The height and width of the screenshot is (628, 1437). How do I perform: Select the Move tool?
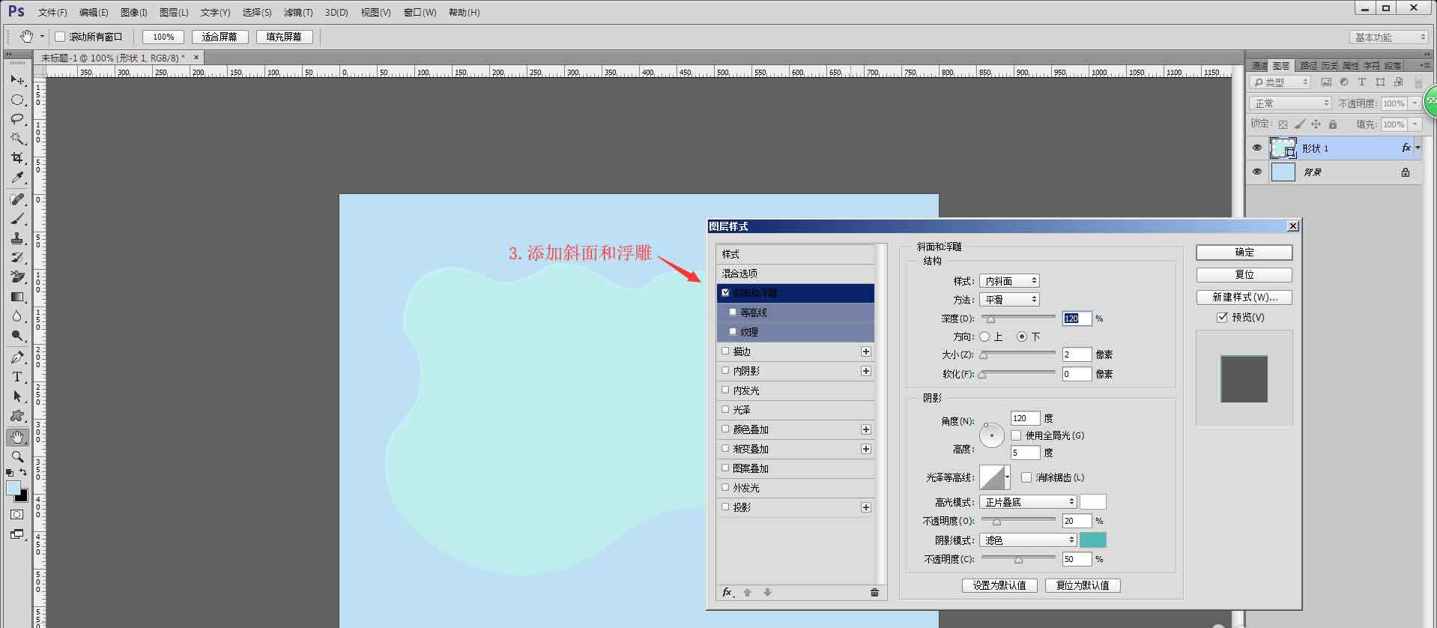tap(17, 80)
